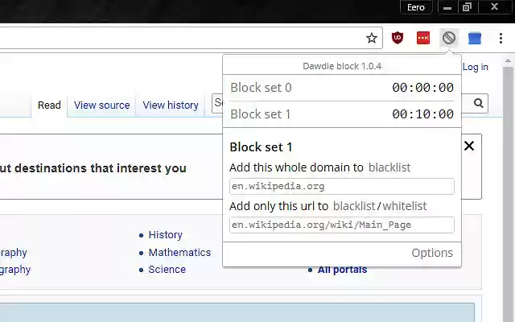Open the Mathematics portal link
Image resolution: width=515 pixels, height=322 pixels.
pyautogui.click(x=179, y=252)
